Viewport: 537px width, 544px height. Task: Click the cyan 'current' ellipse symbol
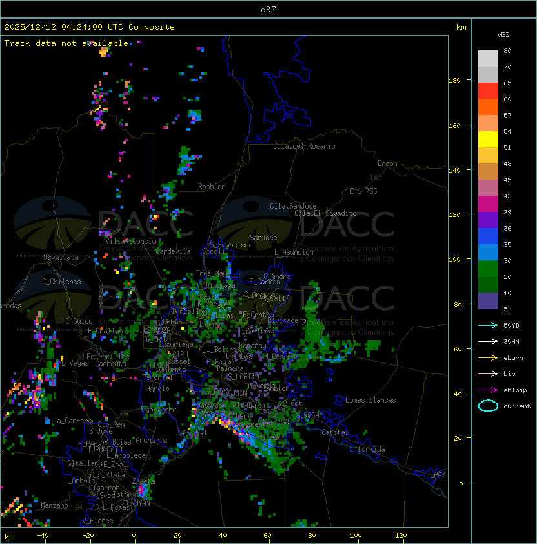488,406
